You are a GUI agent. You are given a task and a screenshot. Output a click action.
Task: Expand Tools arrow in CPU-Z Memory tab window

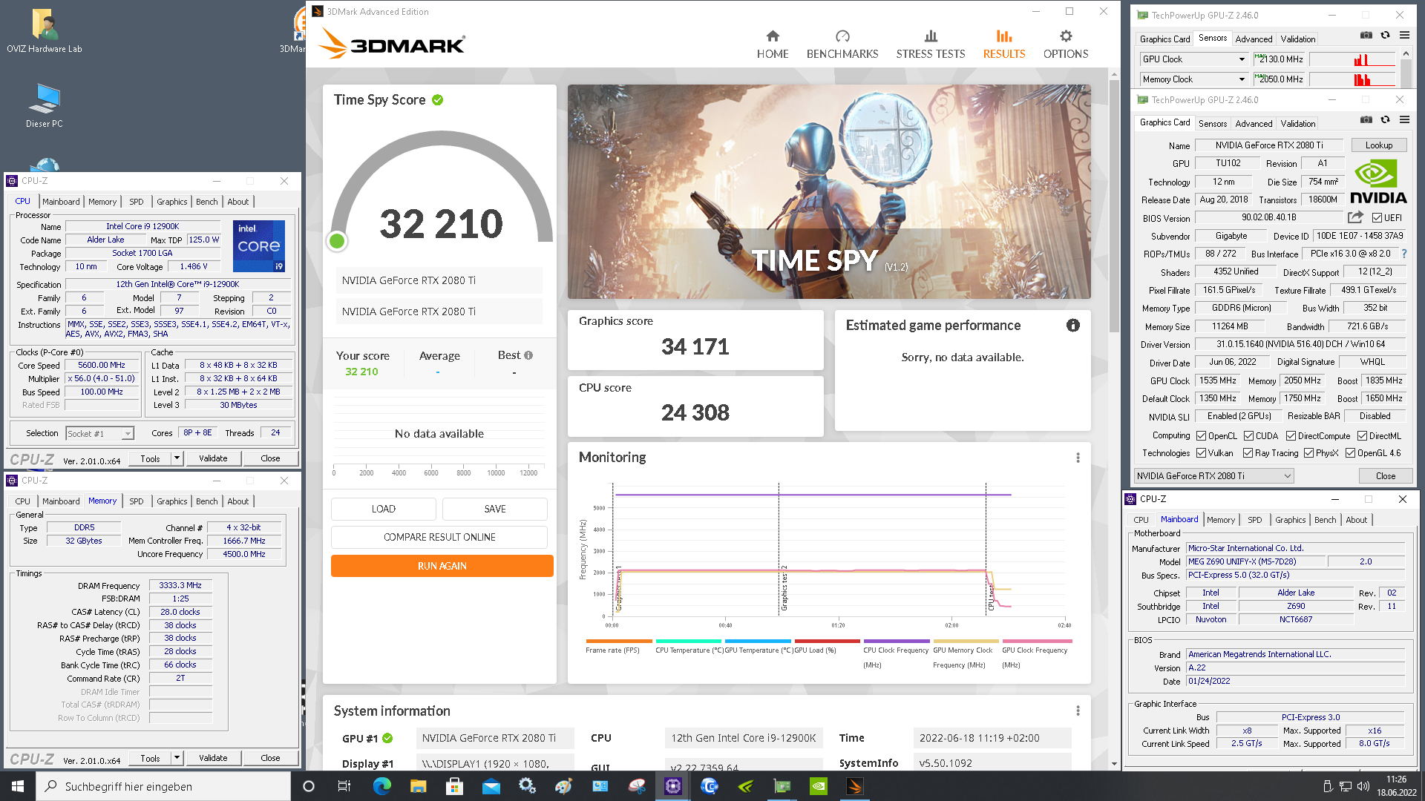click(x=177, y=758)
